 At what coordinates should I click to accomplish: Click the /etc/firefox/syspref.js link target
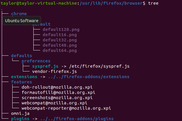click(99, 66)
